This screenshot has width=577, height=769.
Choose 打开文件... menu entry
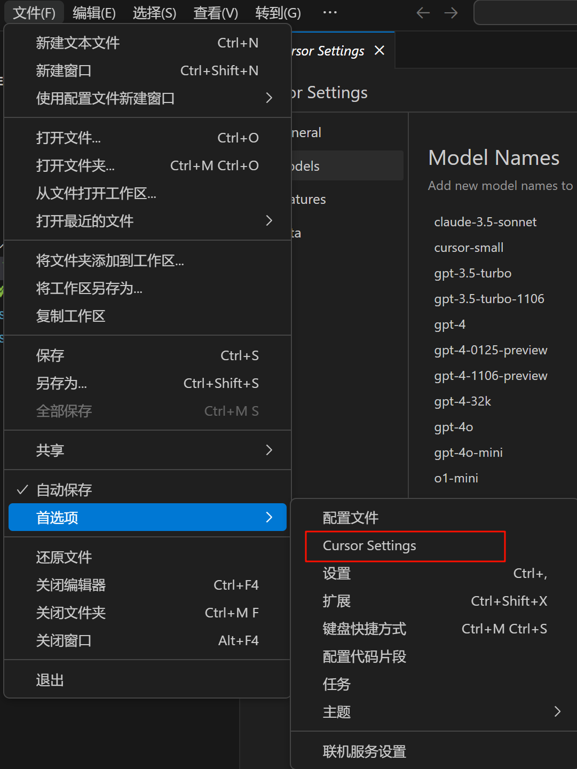(x=147, y=138)
